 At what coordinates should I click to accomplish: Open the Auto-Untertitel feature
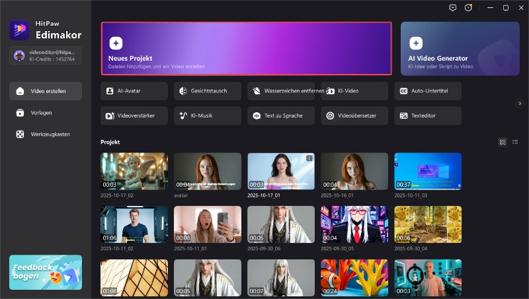pyautogui.click(x=428, y=90)
